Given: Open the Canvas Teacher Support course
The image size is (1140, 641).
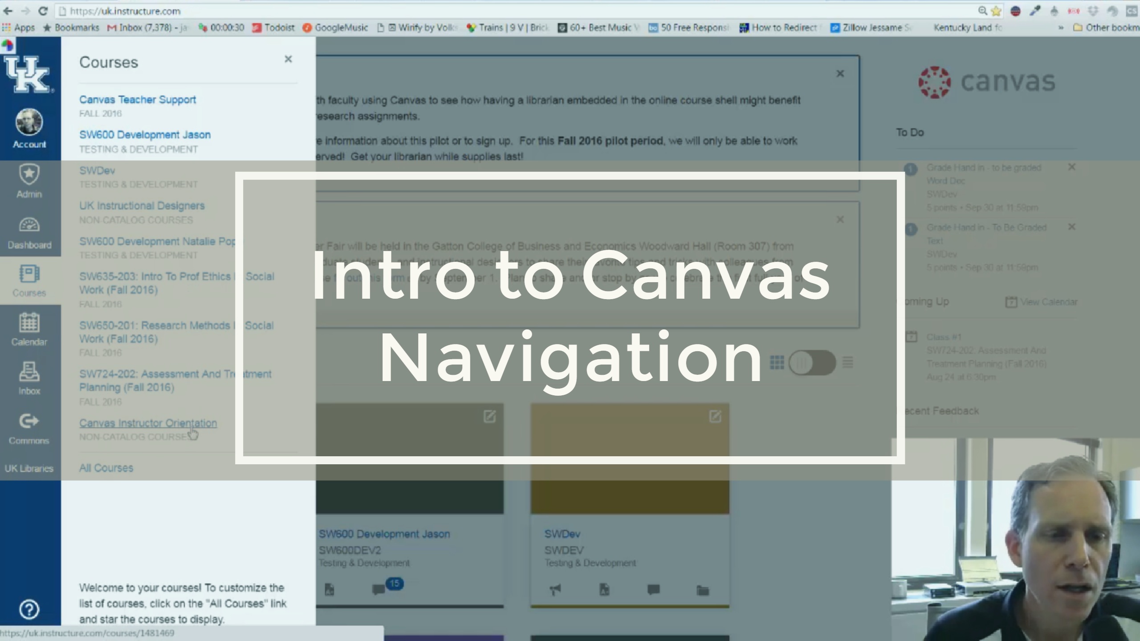Looking at the screenshot, I should pyautogui.click(x=137, y=99).
